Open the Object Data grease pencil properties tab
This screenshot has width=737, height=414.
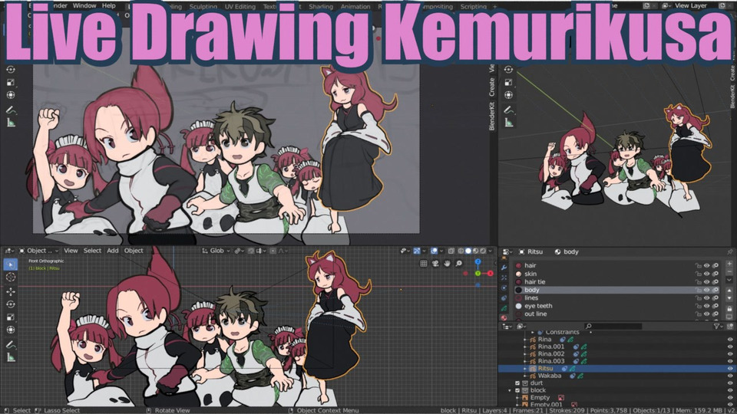[x=504, y=308]
